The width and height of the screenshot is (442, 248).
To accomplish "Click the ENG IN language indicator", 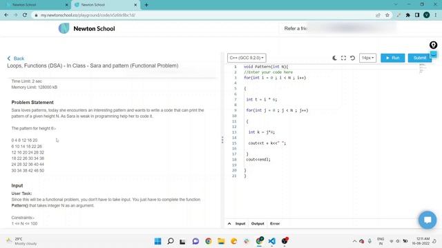I will [381, 241].
